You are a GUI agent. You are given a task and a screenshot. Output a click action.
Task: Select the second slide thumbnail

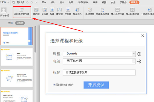coord(17,57)
